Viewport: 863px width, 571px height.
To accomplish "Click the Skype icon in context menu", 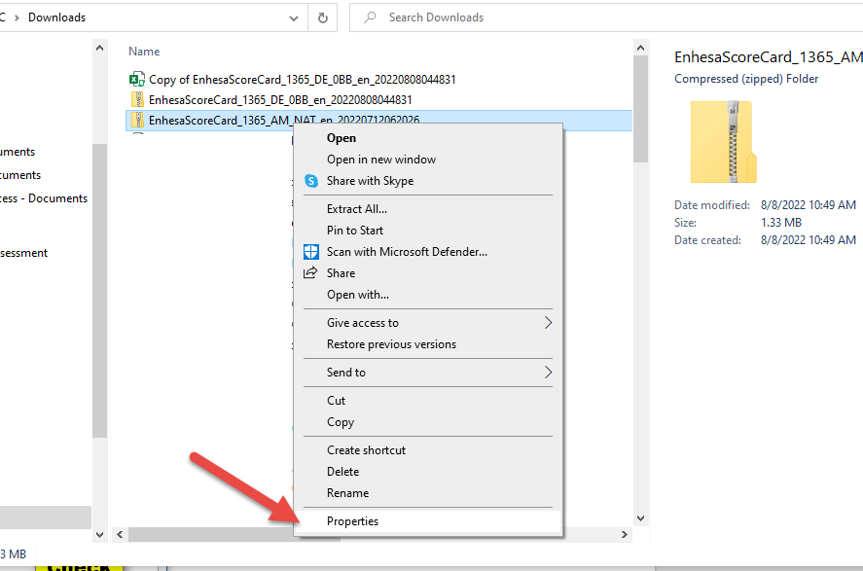I will pos(311,181).
